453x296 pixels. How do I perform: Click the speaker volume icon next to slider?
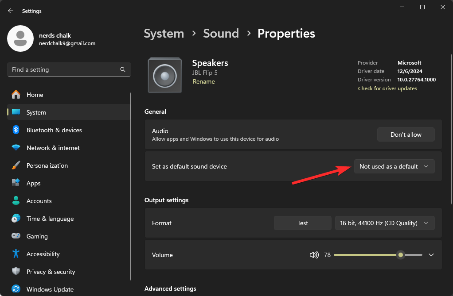pos(314,255)
